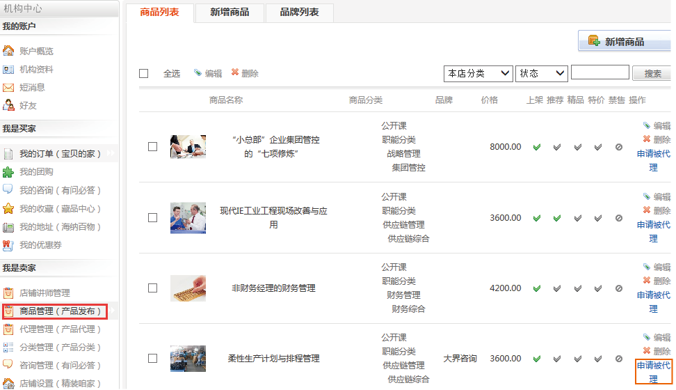
Task: Open the 本店分类 dropdown
Action: point(478,73)
